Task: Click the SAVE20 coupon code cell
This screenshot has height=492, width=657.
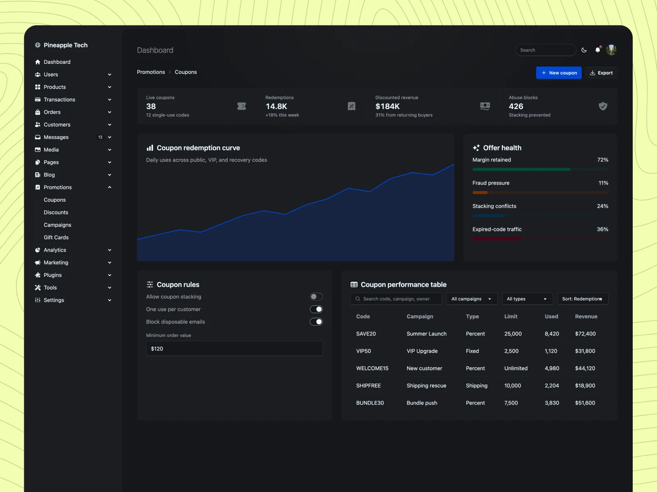Action: coord(366,334)
